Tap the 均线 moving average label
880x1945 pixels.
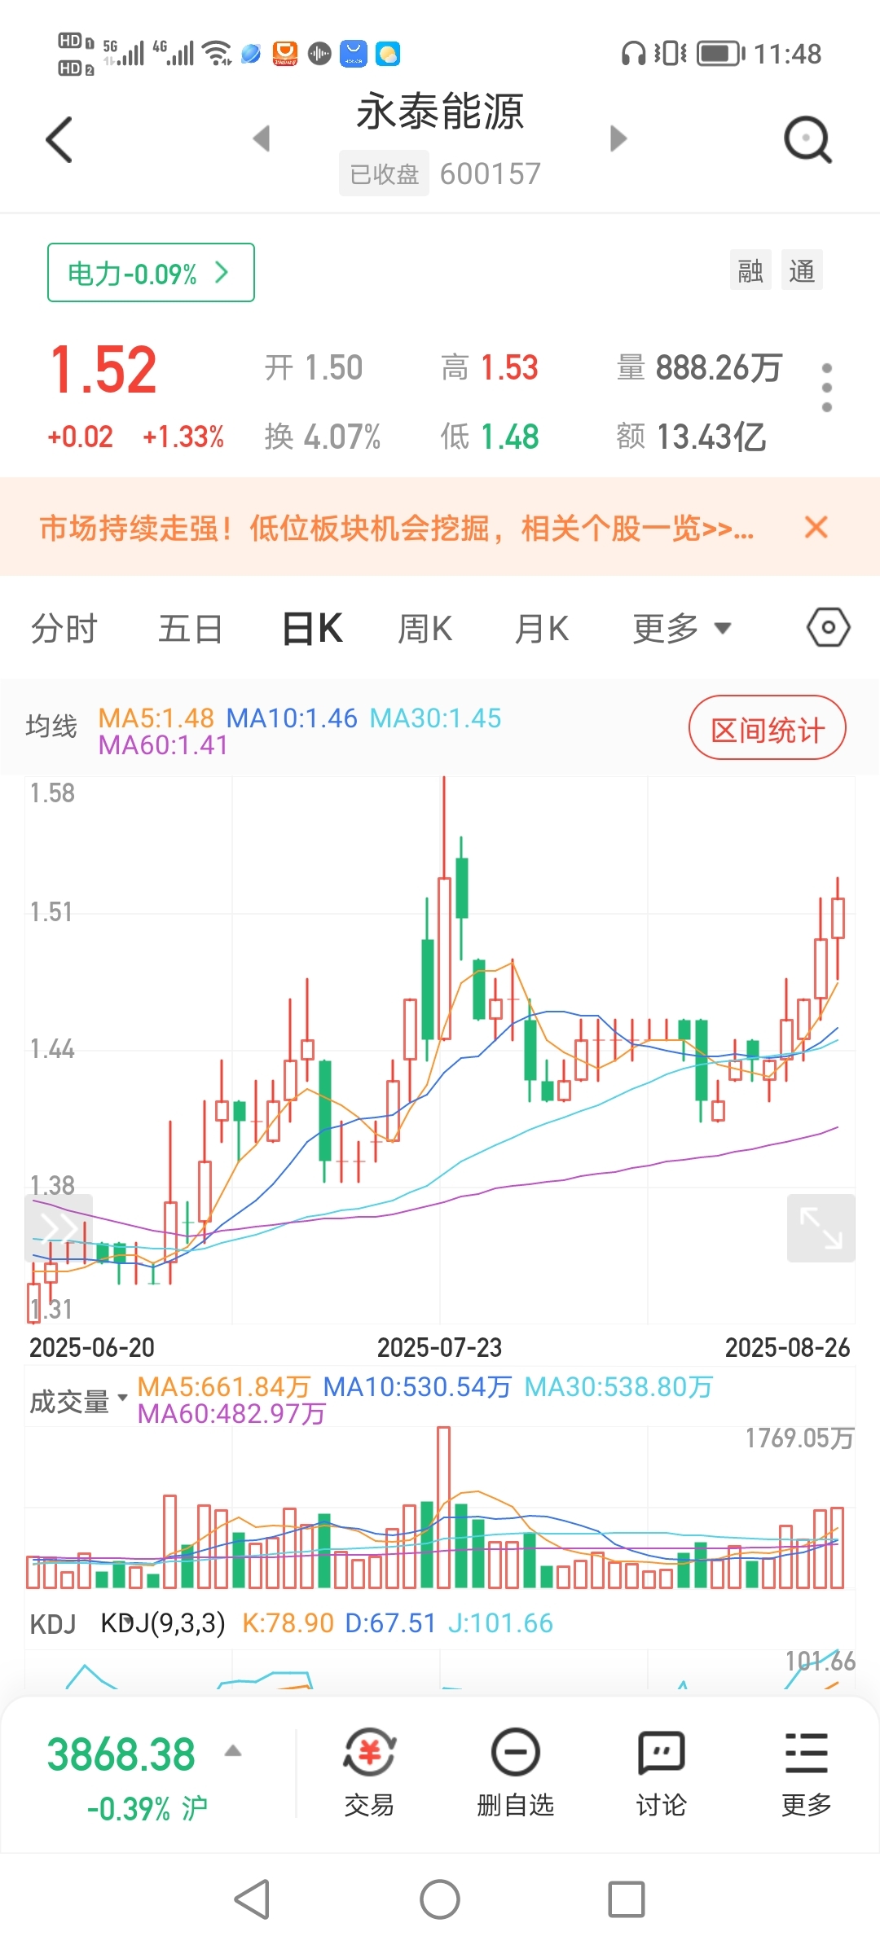tap(51, 725)
